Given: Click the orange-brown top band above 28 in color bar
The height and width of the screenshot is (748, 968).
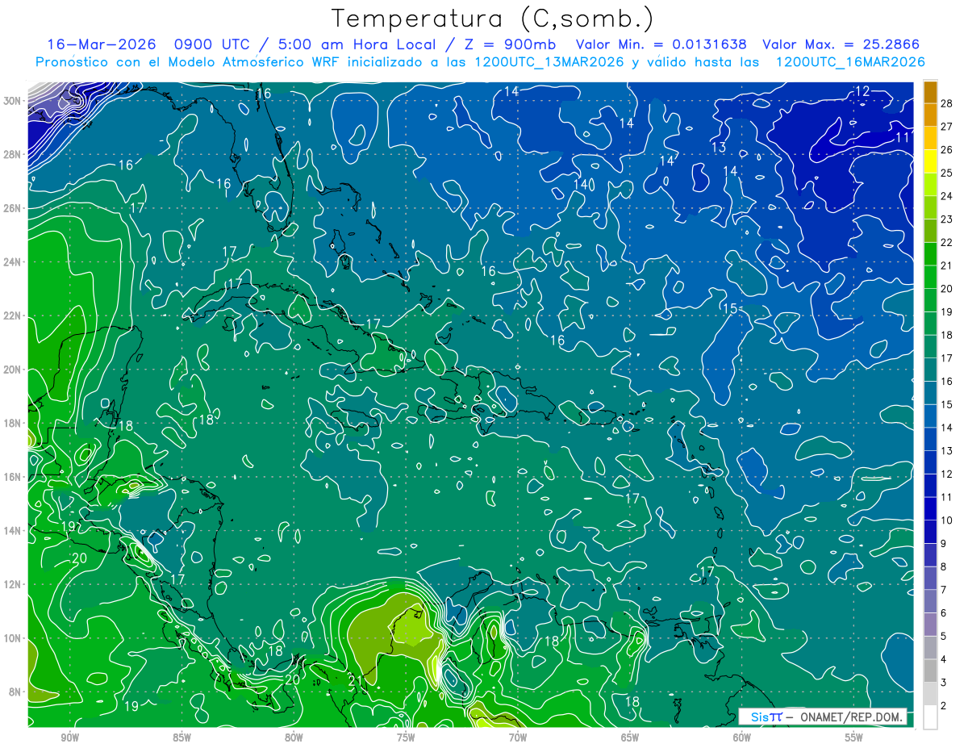Looking at the screenshot, I should point(930,92).
